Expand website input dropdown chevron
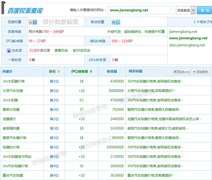This screenshot has width=212, height=180. (171, 10)
